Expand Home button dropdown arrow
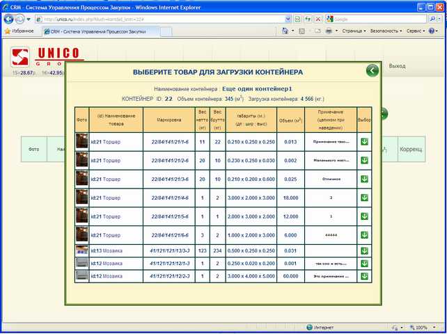This screenshot has height=334, width=447. [292, 31]
